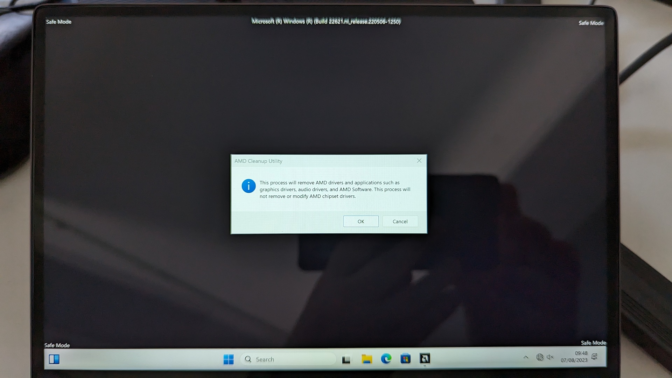Open Microsoft Store from taskbar
This screenshot has width=672, height=378.
(x=405, y=359)
